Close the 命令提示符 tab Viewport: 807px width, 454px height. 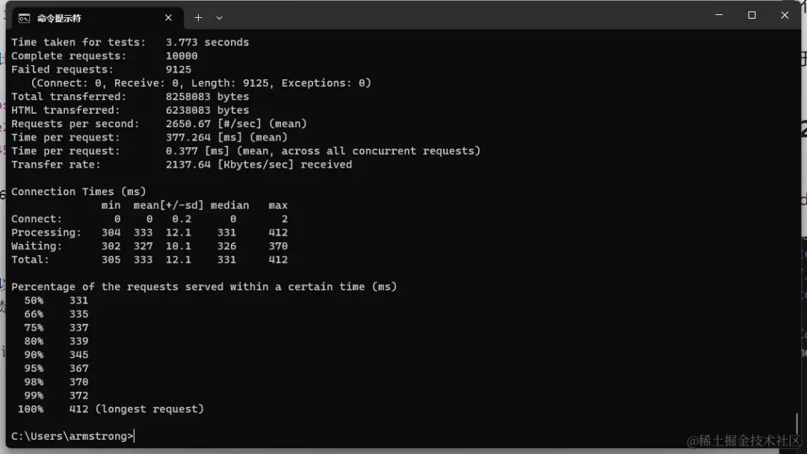pyautogui.click(x=168, y=18)
